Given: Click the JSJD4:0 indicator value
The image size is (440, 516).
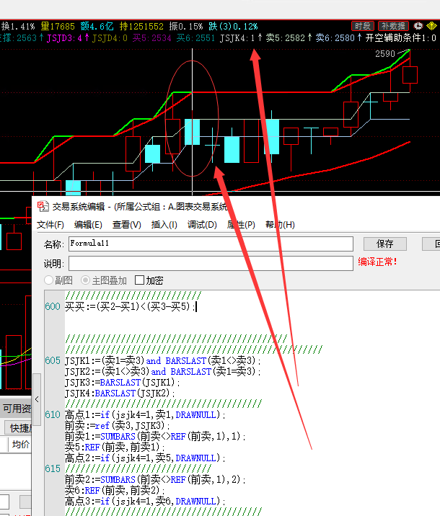Looking at the screenshot, I should coord(110,38).
